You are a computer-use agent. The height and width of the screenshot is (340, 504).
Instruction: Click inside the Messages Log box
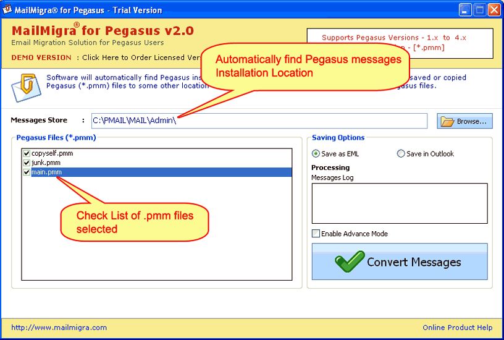click(x=400, y=203)
